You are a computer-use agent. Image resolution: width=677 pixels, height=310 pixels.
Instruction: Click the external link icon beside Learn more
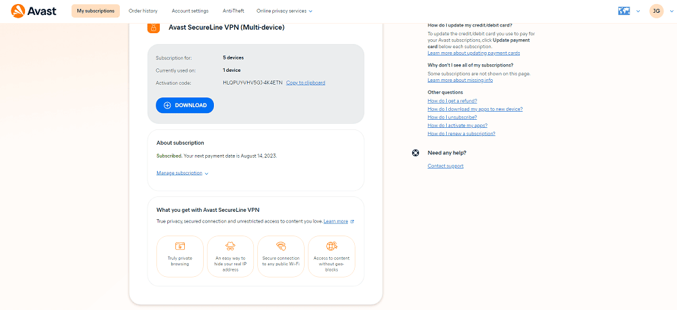click(x=352, y=221)
